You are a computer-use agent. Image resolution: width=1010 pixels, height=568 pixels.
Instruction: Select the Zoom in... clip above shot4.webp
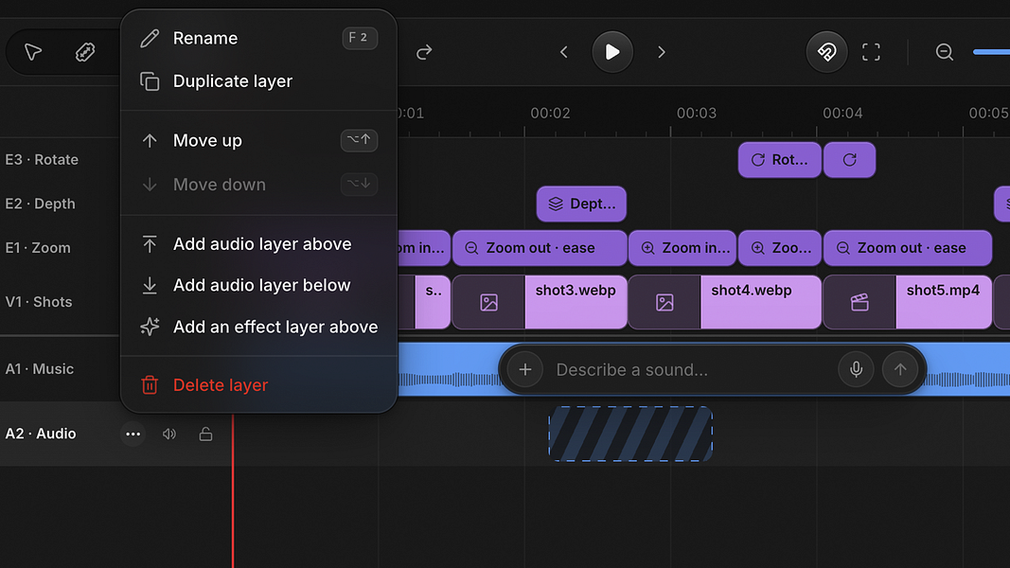point(682,248)
